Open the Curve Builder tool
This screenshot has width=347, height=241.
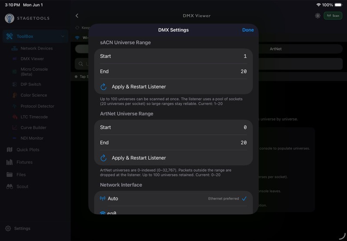click(33, 127)
